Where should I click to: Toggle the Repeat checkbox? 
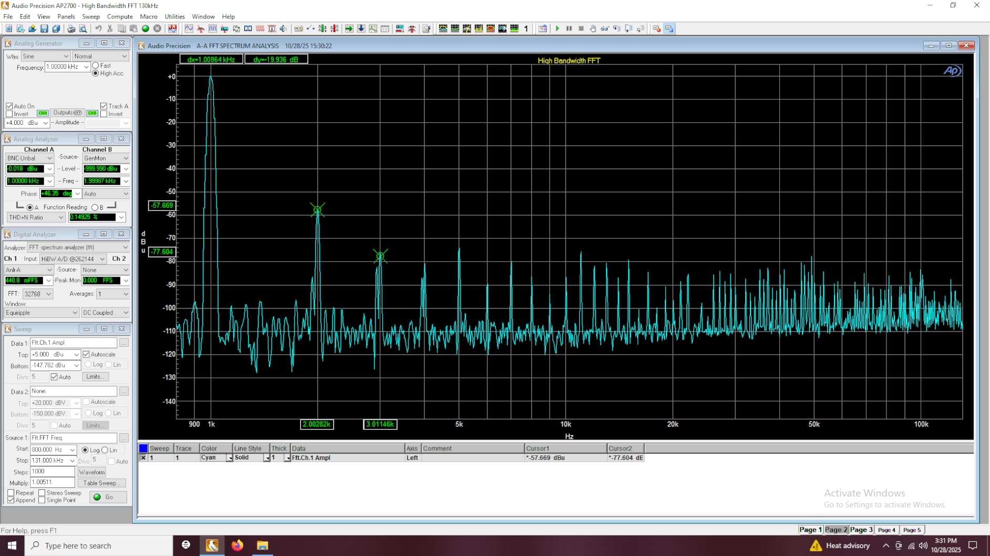click(11, 493)
